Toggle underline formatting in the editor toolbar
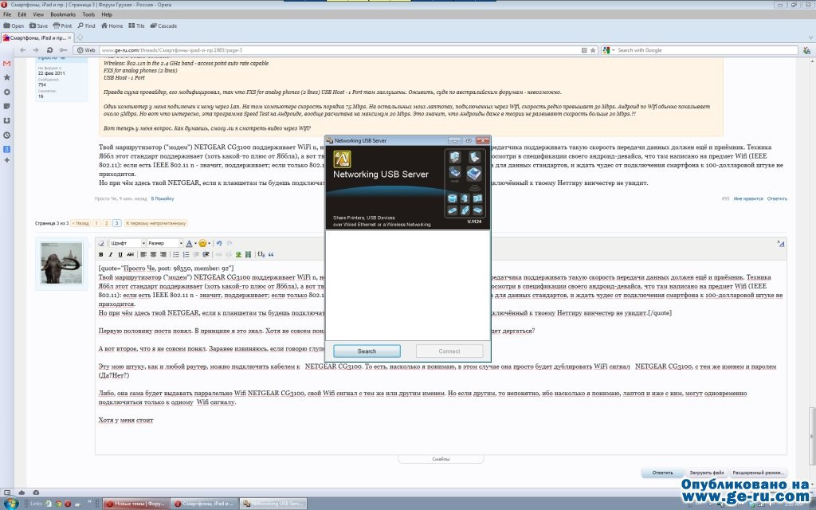Viewport: 816px width, 510px height. click(120, 254)
